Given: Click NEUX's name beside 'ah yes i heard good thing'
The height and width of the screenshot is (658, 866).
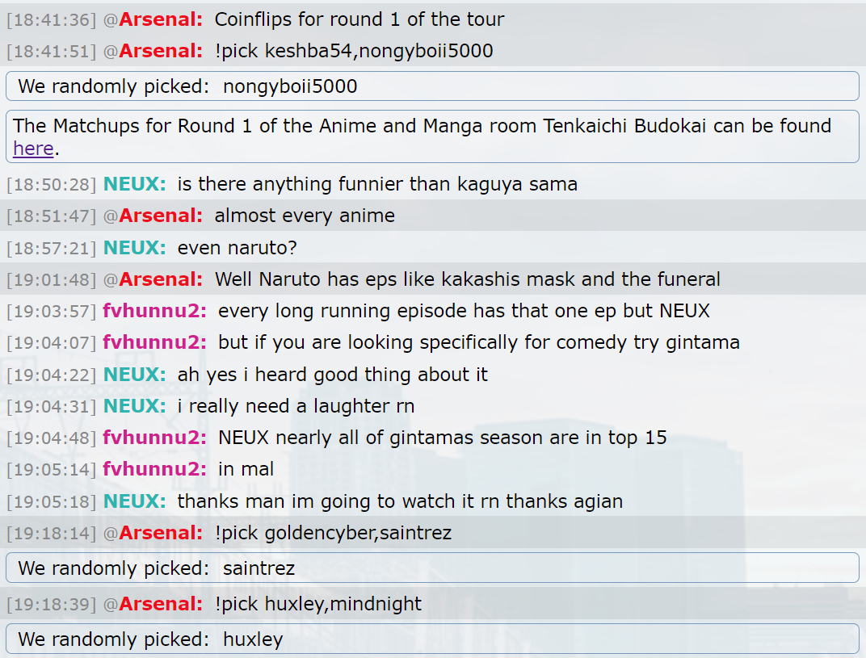Looking at the screenshot, I should [134, 375].
